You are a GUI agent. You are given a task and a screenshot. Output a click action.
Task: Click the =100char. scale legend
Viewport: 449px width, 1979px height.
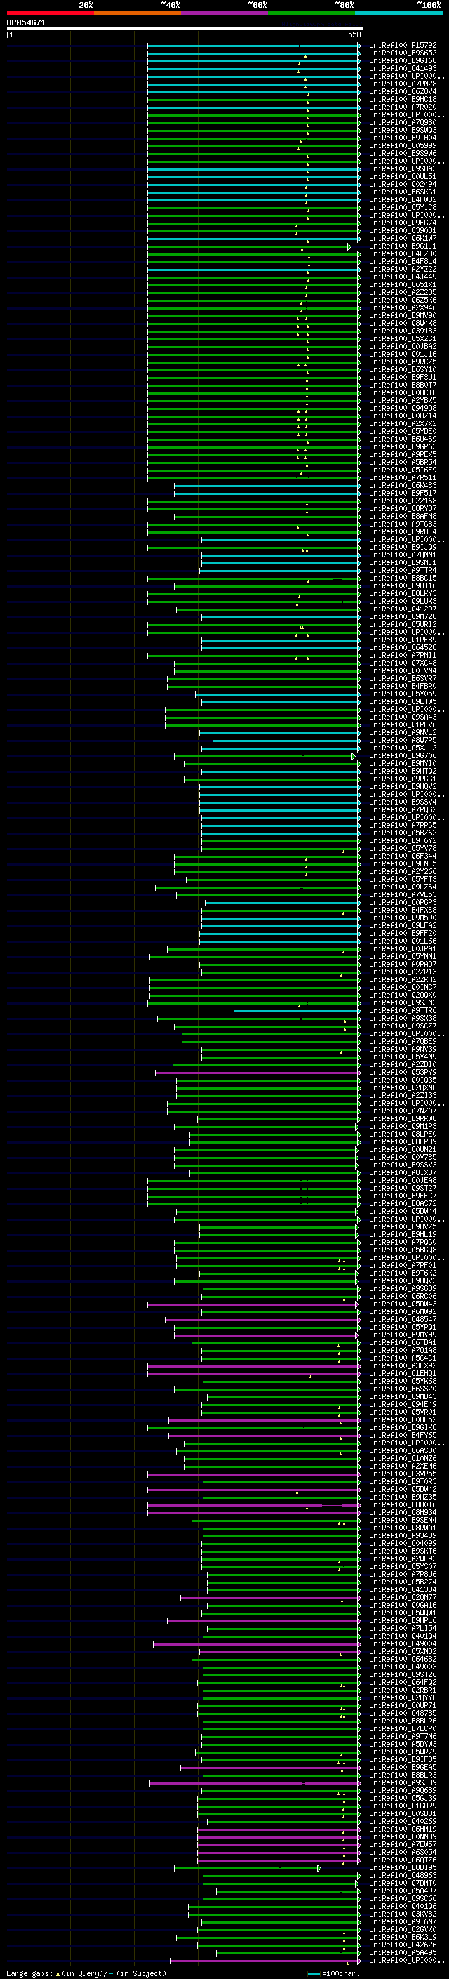(335, 1973)
